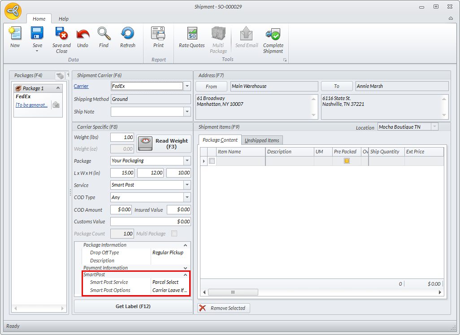Click the Save and Close icon

[61, 34]
